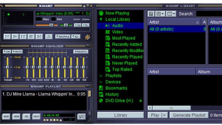Select DJ Mike Llama playlist entry
This screenshot has width=222, height=125.
click(x=44, y=94)
